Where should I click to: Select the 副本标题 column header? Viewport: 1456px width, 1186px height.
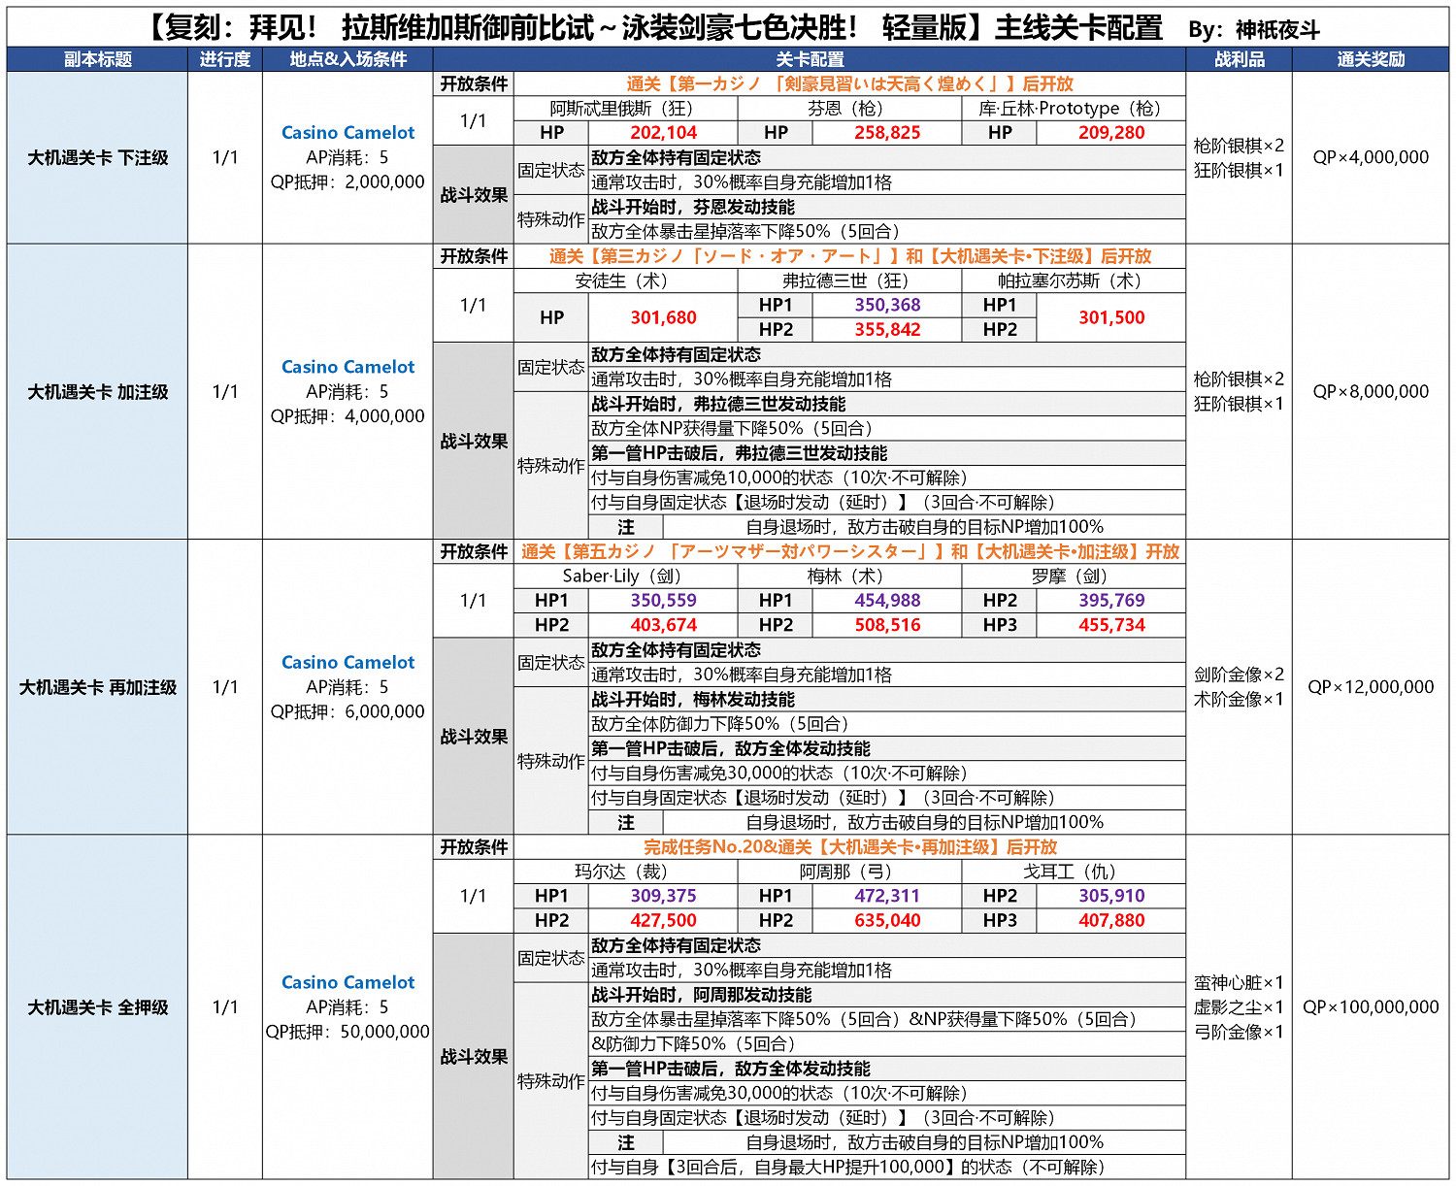(x=97, y=58)
